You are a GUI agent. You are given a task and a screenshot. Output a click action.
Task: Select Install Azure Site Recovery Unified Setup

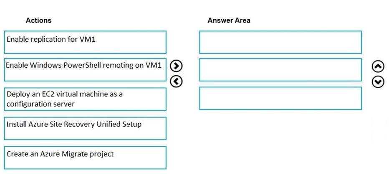click(x=85, y=128)
